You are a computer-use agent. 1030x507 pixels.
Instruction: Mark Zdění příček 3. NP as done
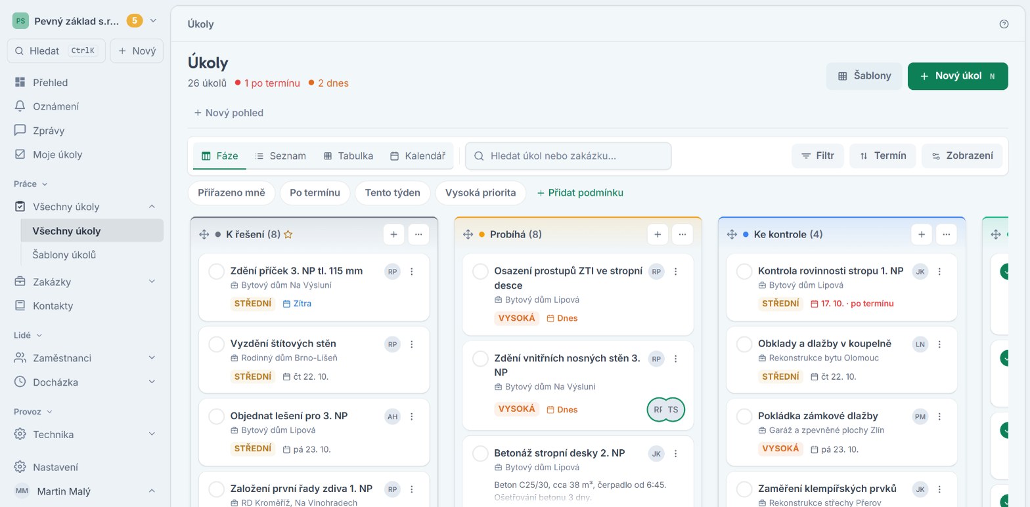pyautogui.click(x=217, y=272)
